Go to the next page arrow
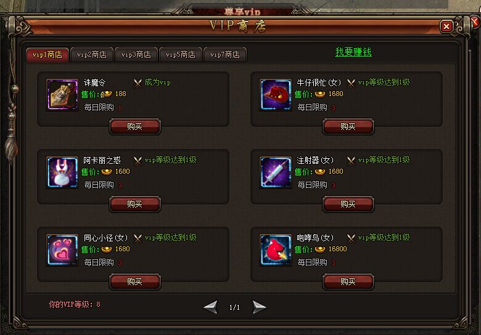 tap(258, 307)
